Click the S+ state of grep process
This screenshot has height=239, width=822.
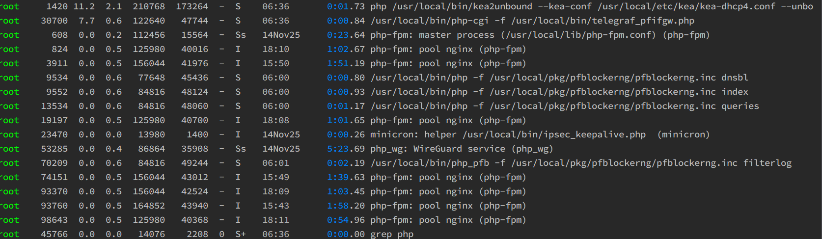coord(240,235)
